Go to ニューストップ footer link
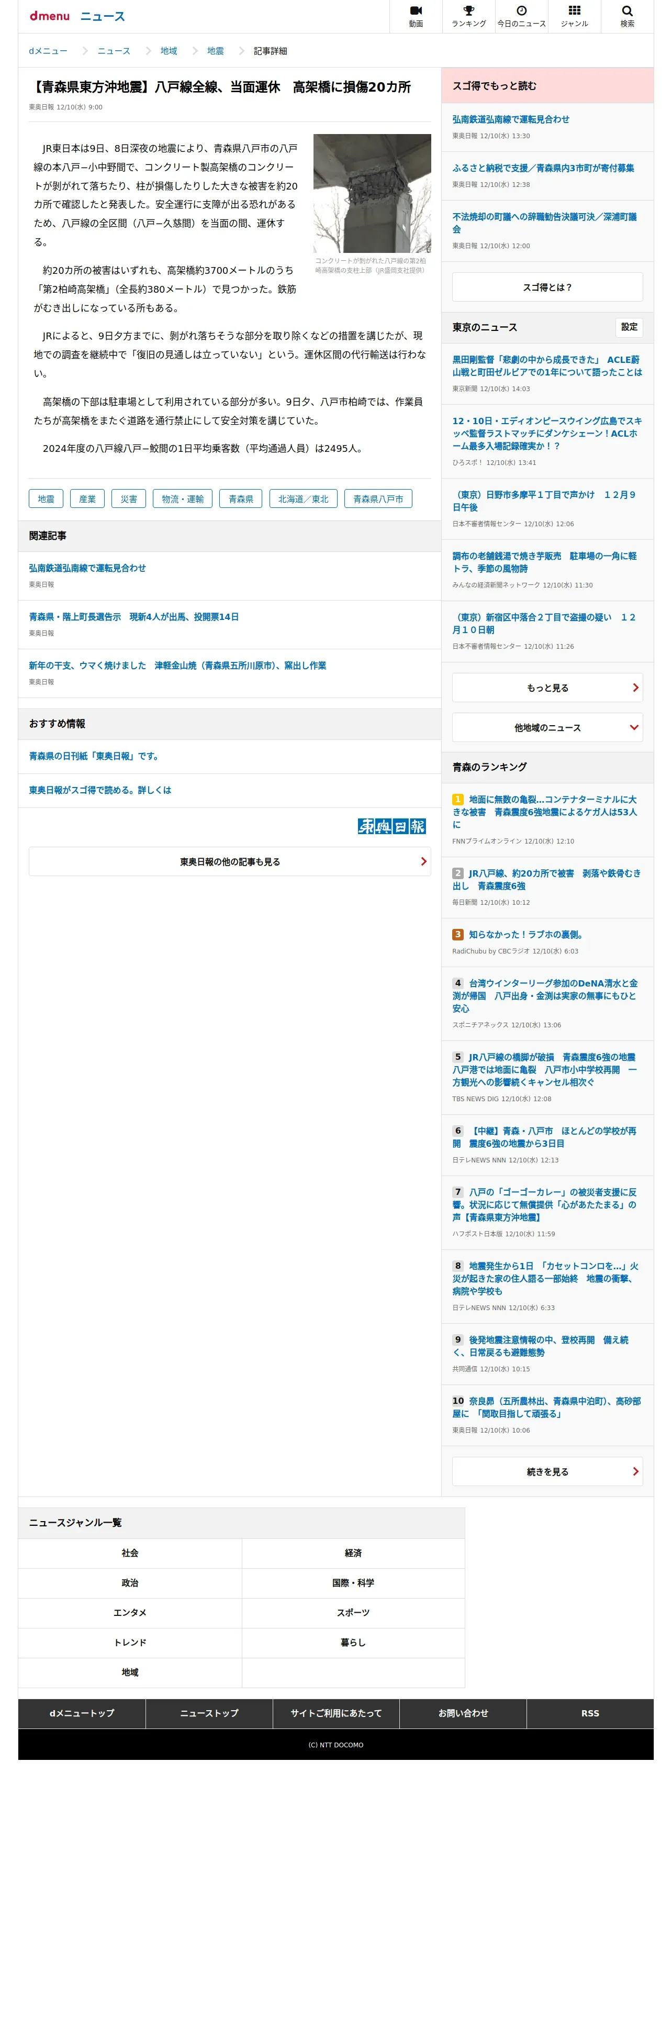Screen dimensions: 672x2017 [209, 1713]
